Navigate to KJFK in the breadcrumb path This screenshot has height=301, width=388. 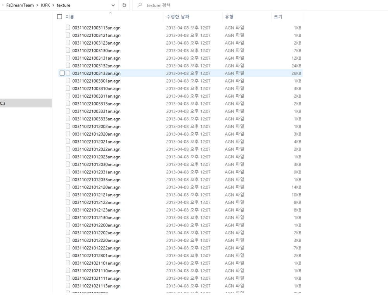pyautogui.click(x=45, y=5)
